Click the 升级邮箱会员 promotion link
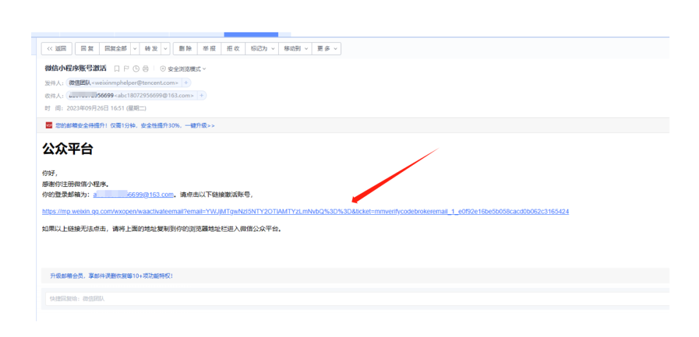Viewport: 699px width, 337px height. click(x=111, y=276)
